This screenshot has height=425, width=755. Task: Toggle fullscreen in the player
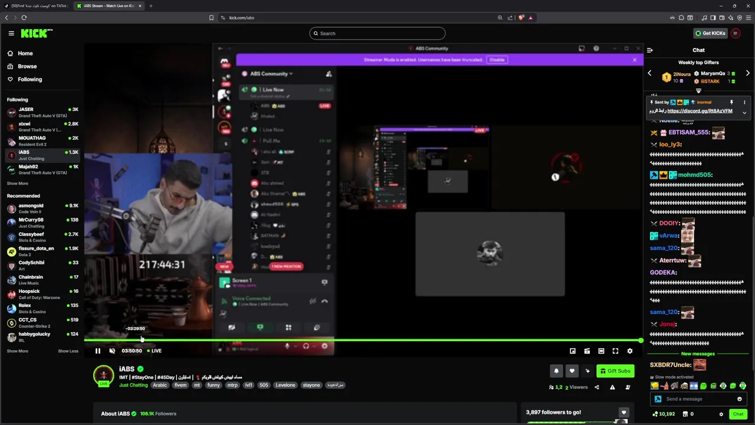pos(615,351)
